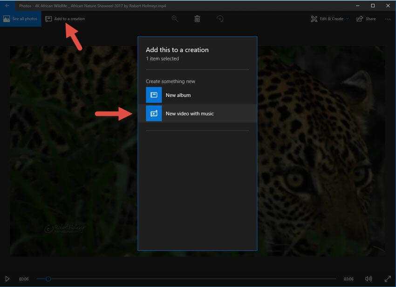Screen dimensions: 396x287
Task: Share the video
Action: point(366,19)
